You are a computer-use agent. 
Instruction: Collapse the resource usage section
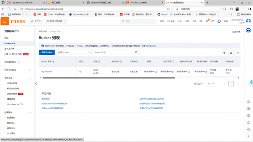[30, 78]
